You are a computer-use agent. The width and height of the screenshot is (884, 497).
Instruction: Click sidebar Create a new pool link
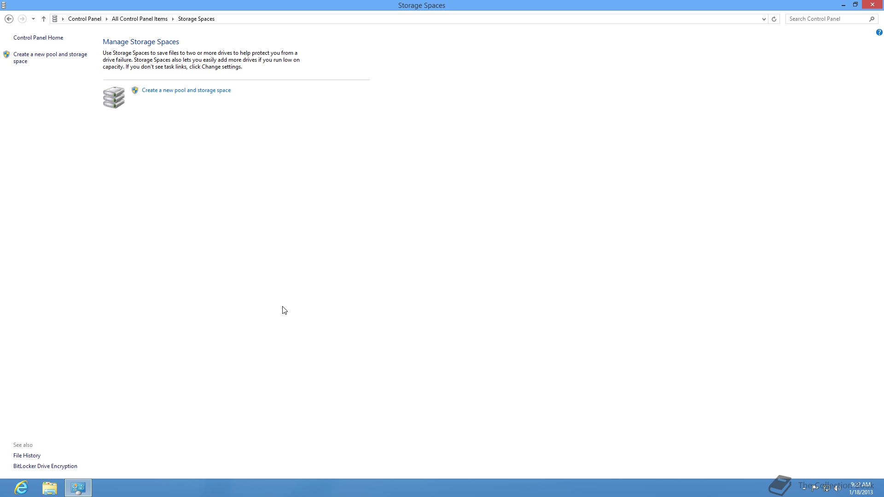(x=50, y=58)
